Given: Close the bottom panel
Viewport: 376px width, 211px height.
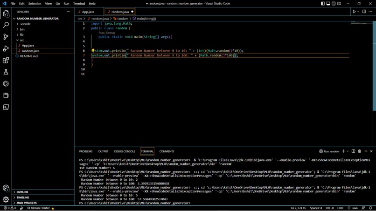Looking at the screenshot, I should point(371,151).
